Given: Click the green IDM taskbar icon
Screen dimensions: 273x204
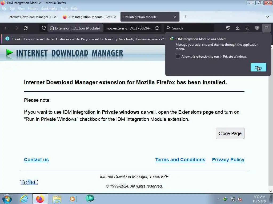Looking at the screenshot, I should 90,198.
